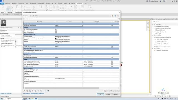Click Sort parameters descending icon
This screenshot has height=100, width=178.
(48, 91)
